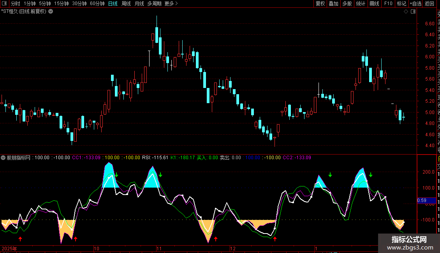Switch to 月线 monthly chart

pyautogui.click(x=139, y=4)
